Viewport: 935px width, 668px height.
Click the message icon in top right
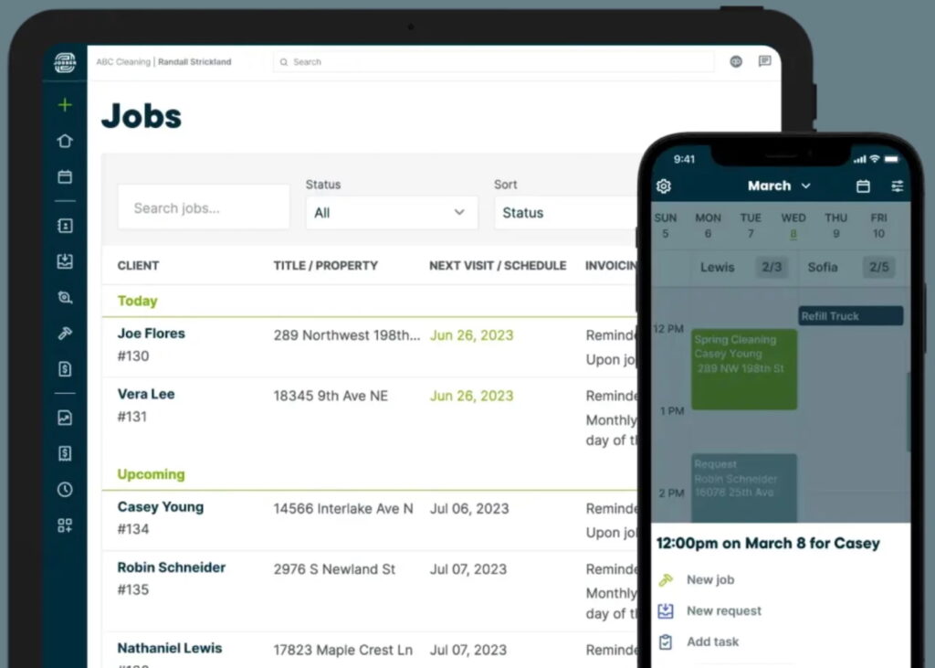pos(764,61)
